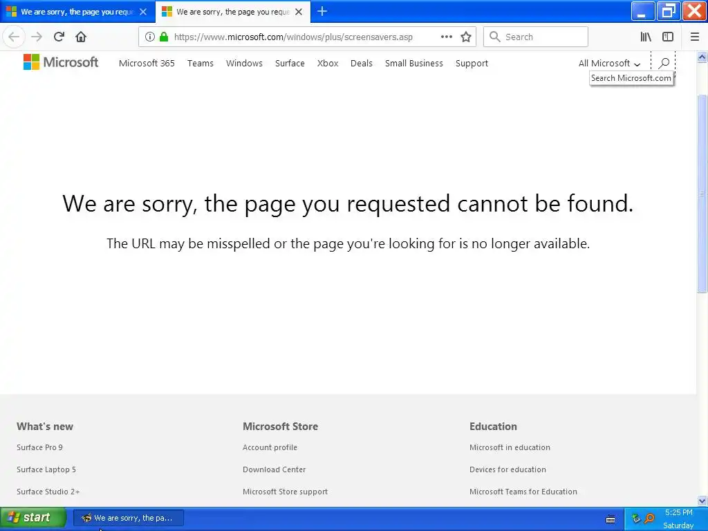Click the page scrollbar up arrow
Screen dimensions: 708x531
coord(702,57)
